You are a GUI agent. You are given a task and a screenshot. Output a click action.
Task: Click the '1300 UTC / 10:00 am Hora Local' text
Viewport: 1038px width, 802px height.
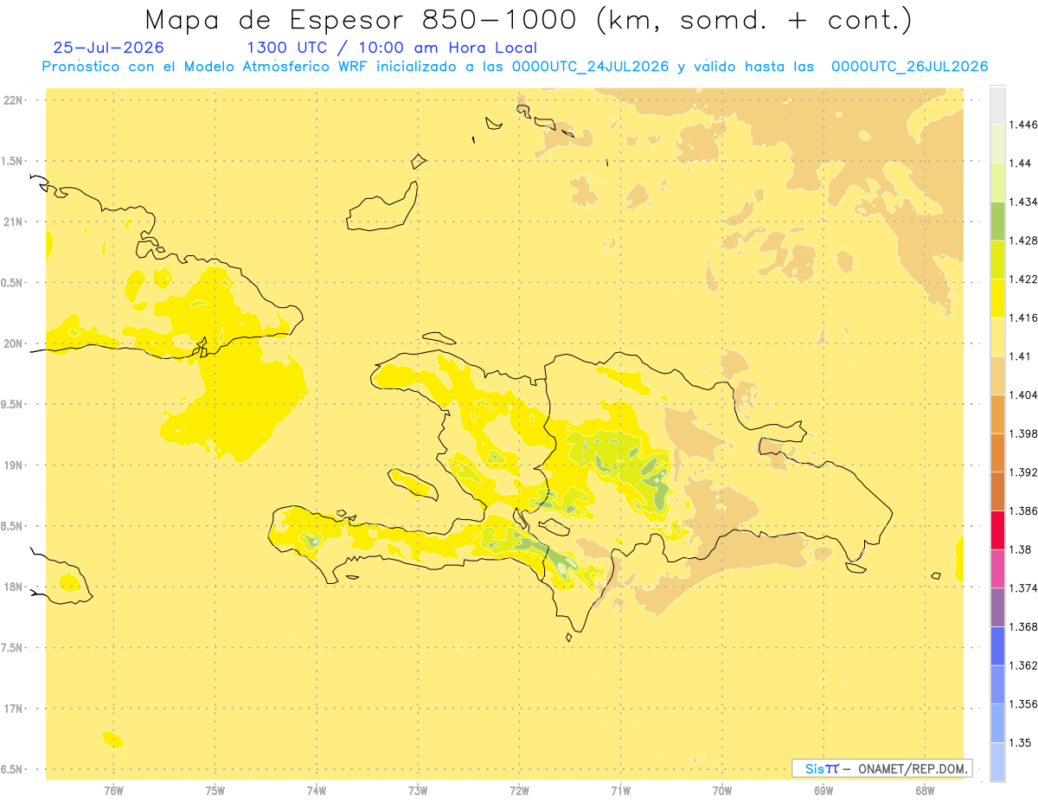tap(393, 48)
